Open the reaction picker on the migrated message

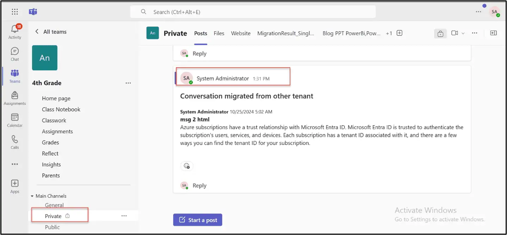coord(187,166)
